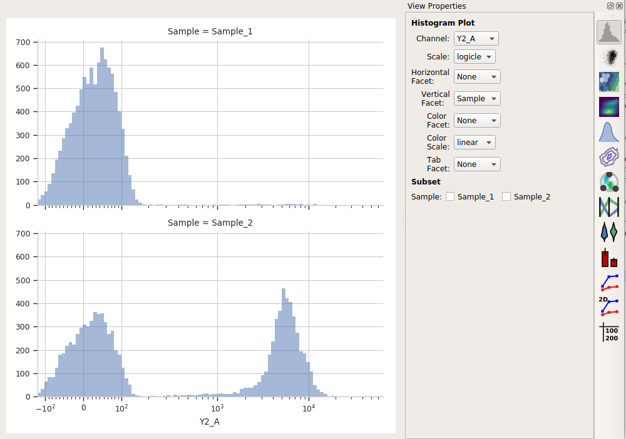Expand the Scale dropdown set to logicle
The width and height of the screenshot is (626, 439).
click(x=475, y=57)
